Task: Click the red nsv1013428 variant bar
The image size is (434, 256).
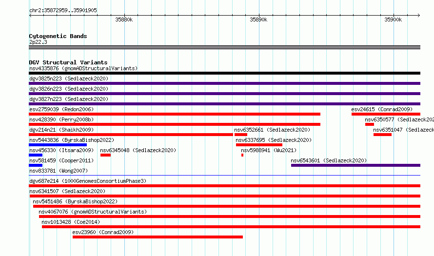Action: click(231, 227)
